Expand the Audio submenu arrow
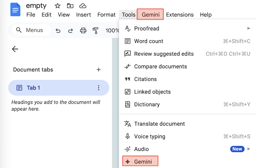The image size is (256, 168). tap(249, 149)
